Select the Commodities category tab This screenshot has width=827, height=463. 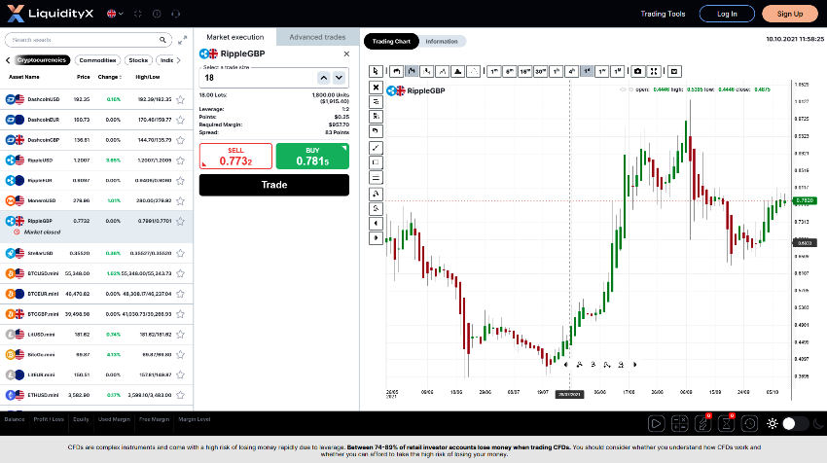coord(97,60)
